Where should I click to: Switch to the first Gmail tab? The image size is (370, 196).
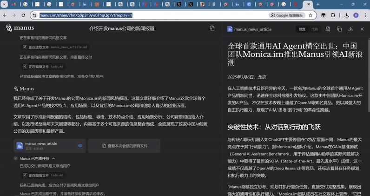pos(13,4)
